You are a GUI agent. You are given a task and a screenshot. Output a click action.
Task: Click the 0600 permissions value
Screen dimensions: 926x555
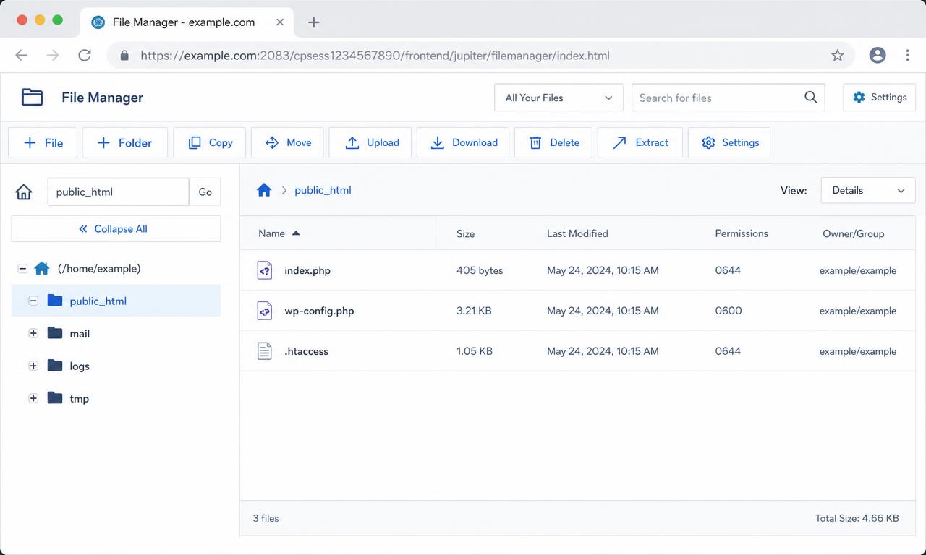point(728,311)
